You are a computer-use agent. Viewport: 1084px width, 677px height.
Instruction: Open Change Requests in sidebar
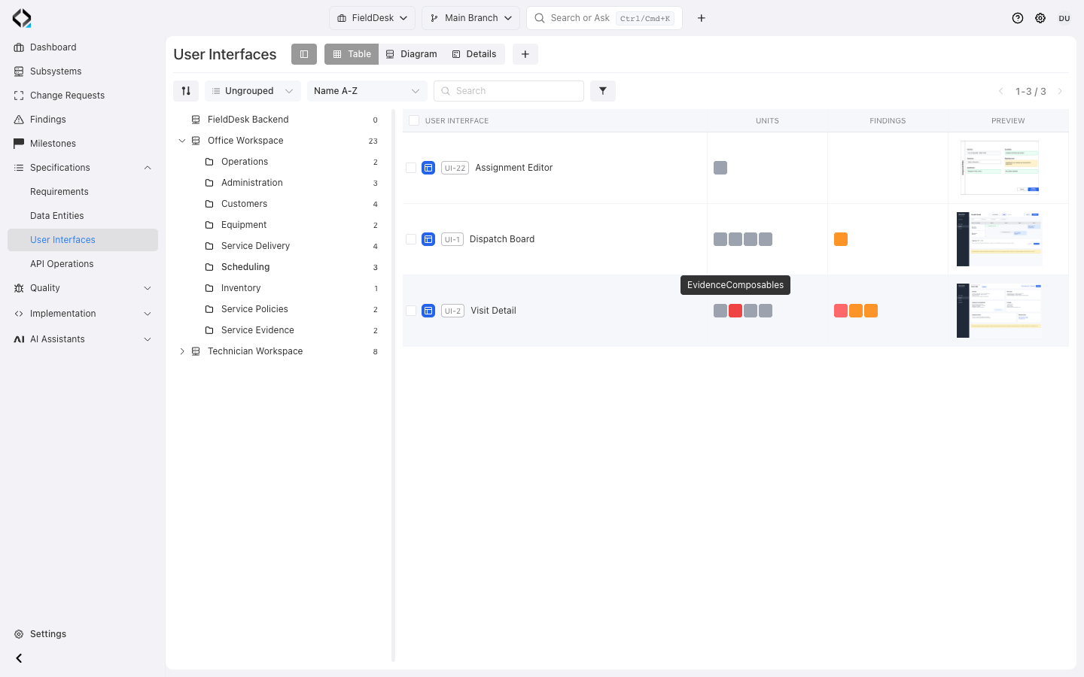click(83, 96)
